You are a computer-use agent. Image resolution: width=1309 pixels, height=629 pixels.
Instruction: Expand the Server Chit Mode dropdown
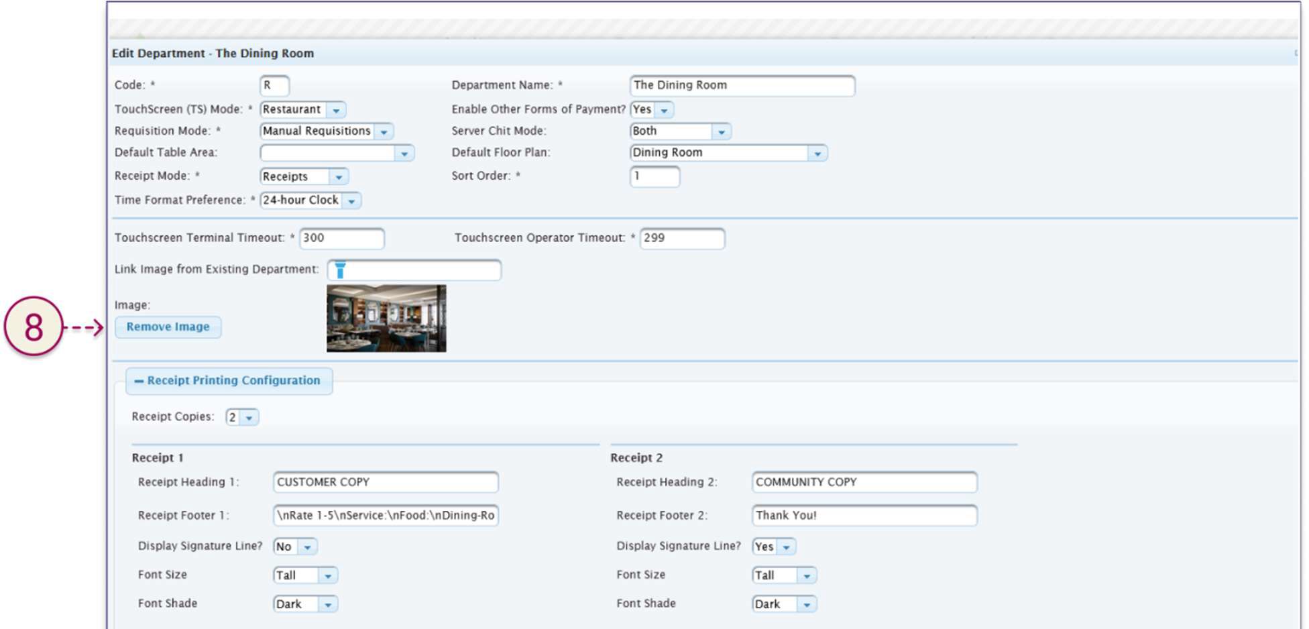[721, 132]
